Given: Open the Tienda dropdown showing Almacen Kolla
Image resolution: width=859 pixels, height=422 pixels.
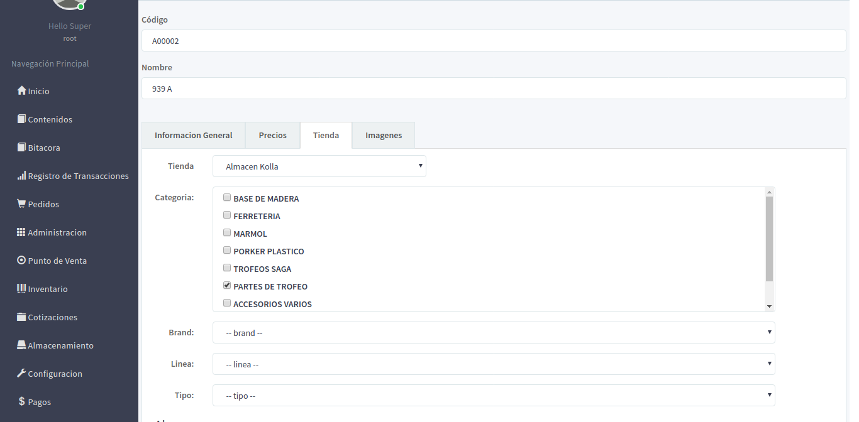Looking at the screenshot, I should [319, 166].
